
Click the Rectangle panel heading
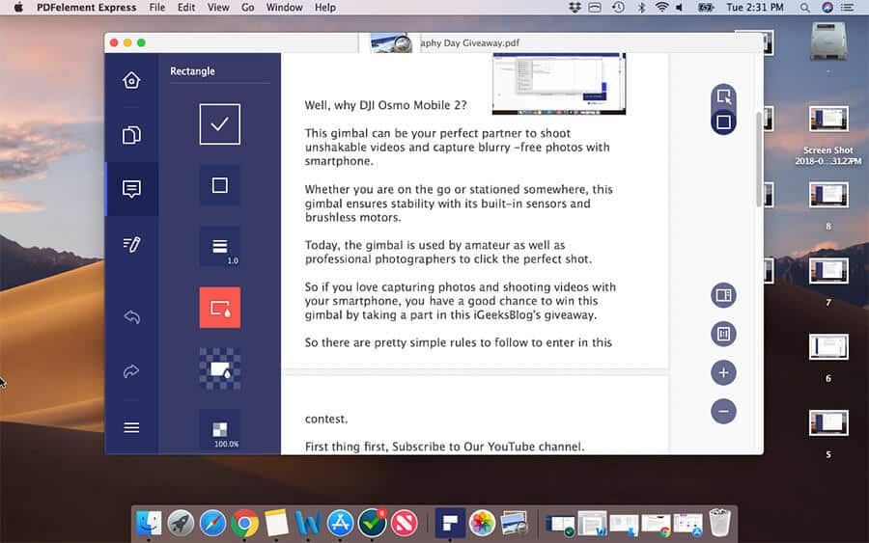(192, 70)
